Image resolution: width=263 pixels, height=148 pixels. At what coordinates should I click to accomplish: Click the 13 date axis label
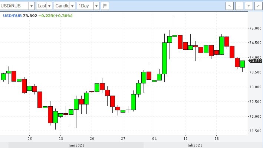pos(61,138)
